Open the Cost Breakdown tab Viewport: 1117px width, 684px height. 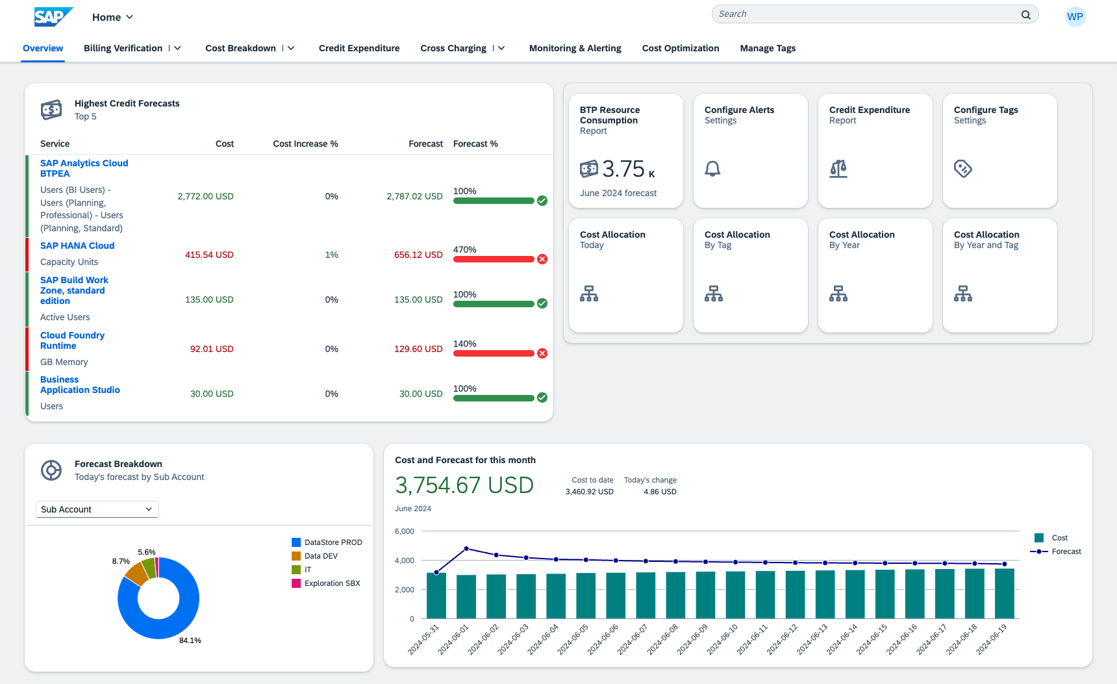241,48
